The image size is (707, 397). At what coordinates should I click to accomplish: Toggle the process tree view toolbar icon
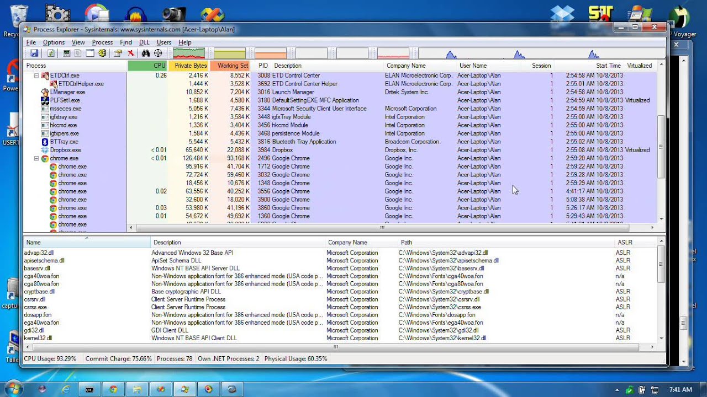pyautogui.click(x=78, y=53)
